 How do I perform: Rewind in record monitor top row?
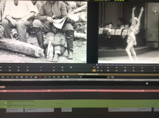(x=108, y=68)
